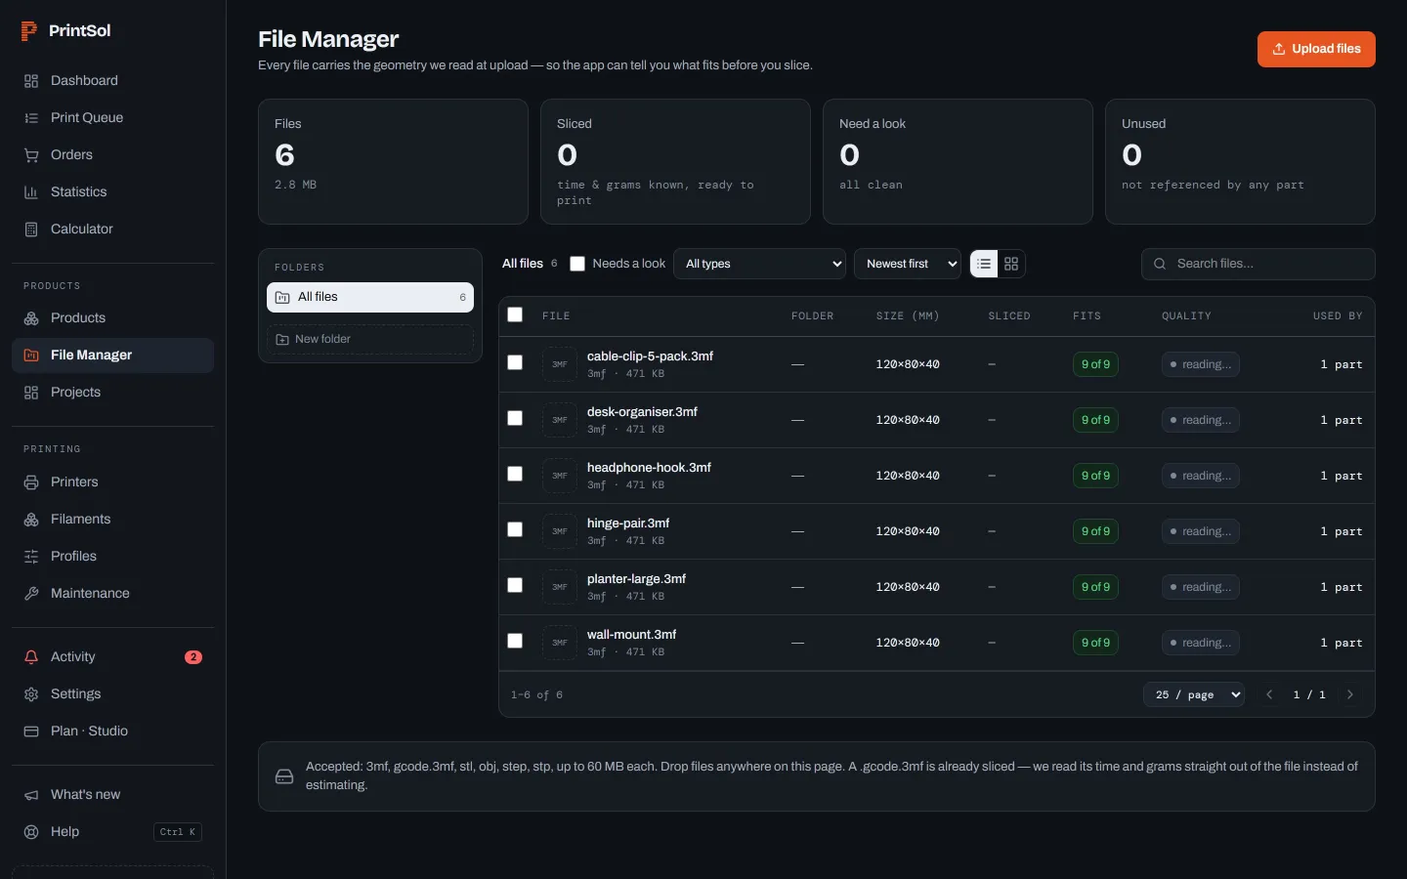Select the hinge-pair.3mf checkbox
This screenshot has width=1407, height=879.
click(515, 529)
